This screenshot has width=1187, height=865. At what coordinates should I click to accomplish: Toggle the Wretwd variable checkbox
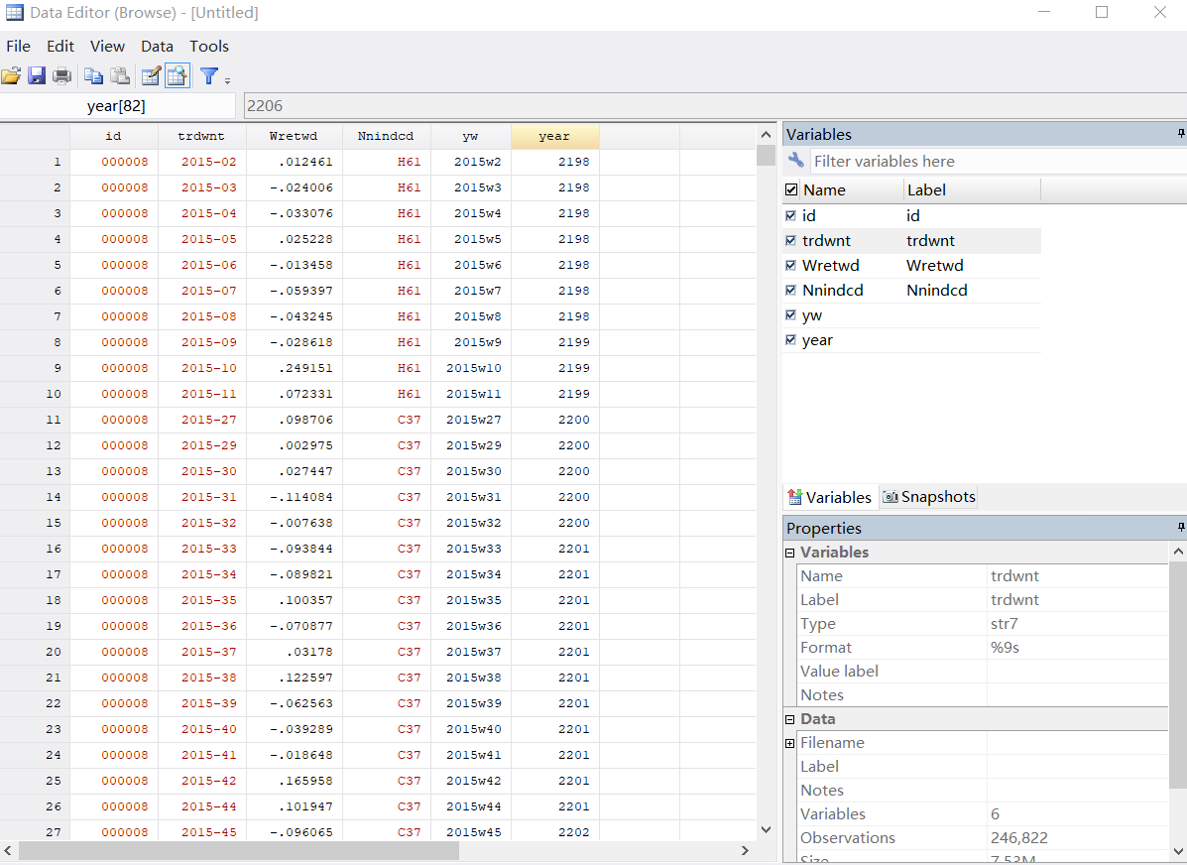point(790,265)
